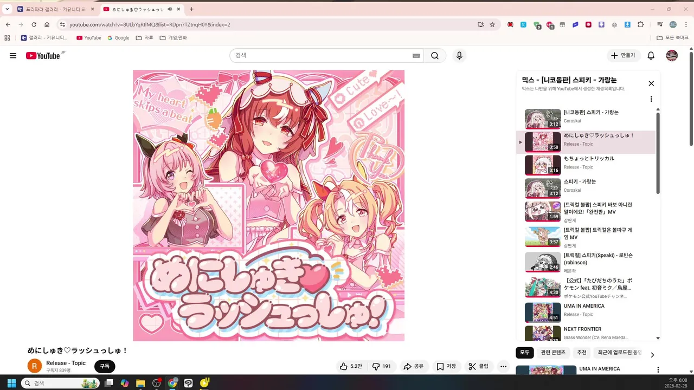This screenshot has width=694, height=390.
Task: Show more filter chips with right chevron
Action: click(x=652, y=355)
